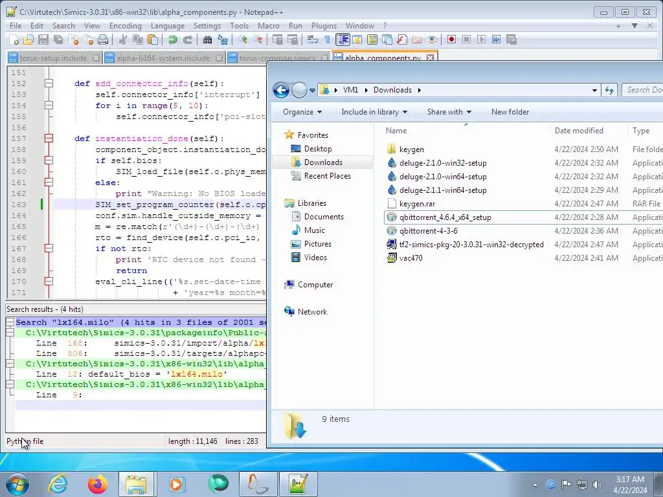663x497 pixels.
Task: Launch Firefox from the taskbar
Action: point(97,484)
